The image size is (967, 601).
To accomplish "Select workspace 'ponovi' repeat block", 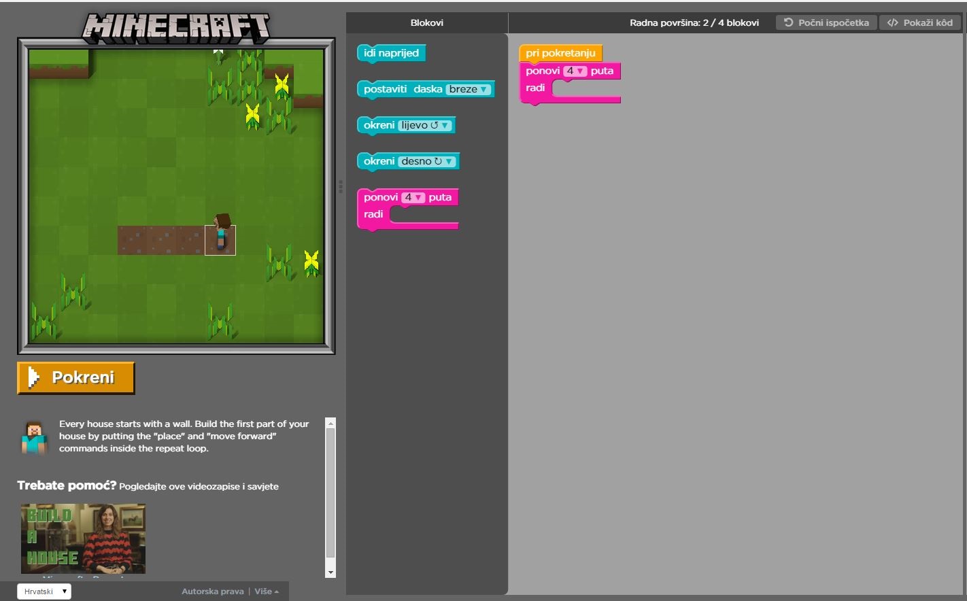I will 570,83.
